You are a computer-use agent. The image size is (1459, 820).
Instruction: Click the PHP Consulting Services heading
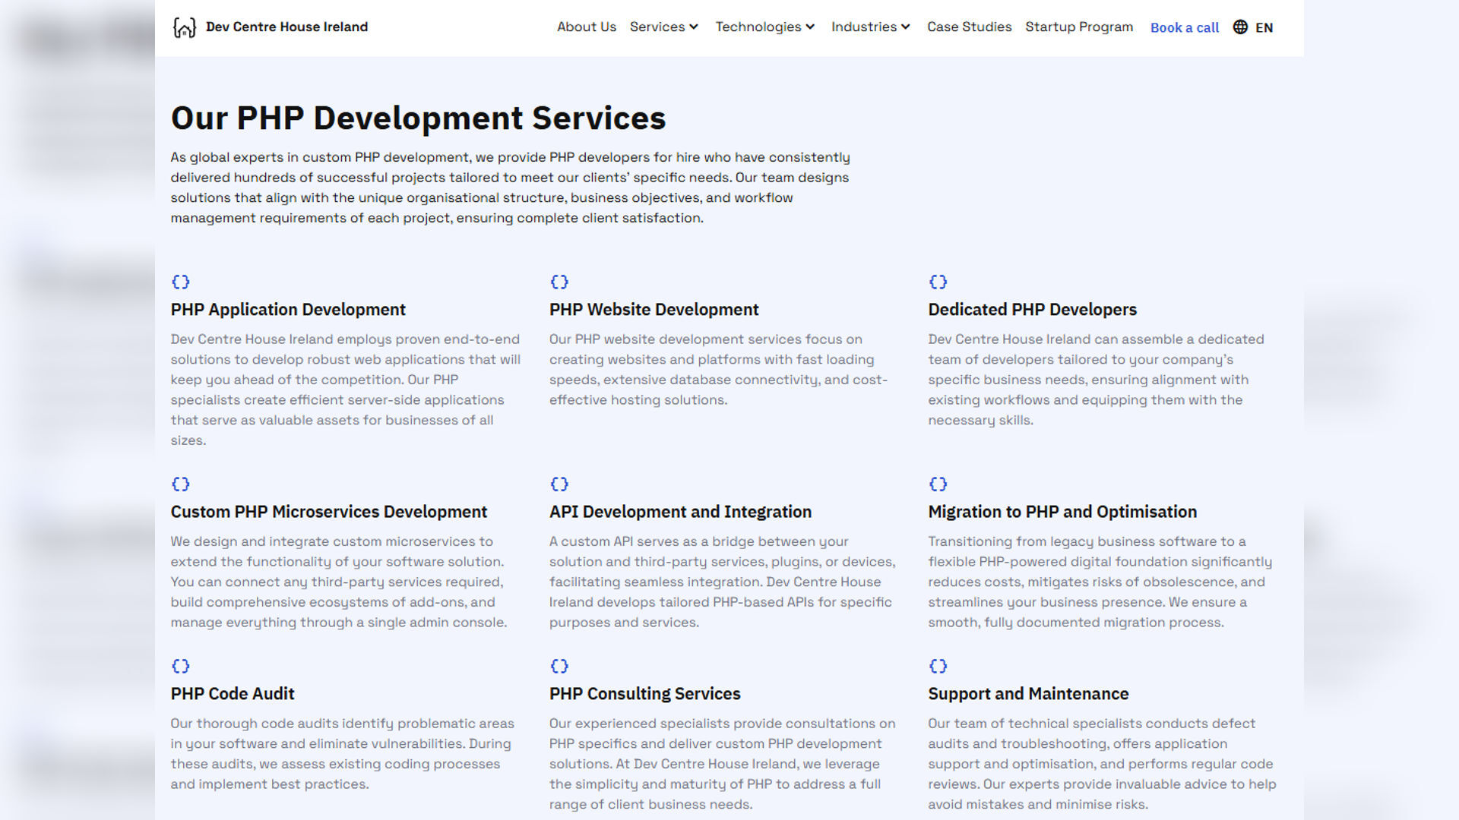click(x=644, y=693)
